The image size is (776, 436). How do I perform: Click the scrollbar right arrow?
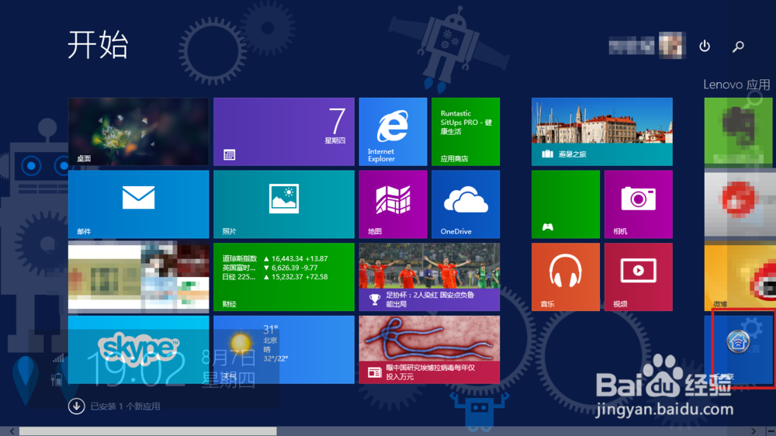click(753, 431)
